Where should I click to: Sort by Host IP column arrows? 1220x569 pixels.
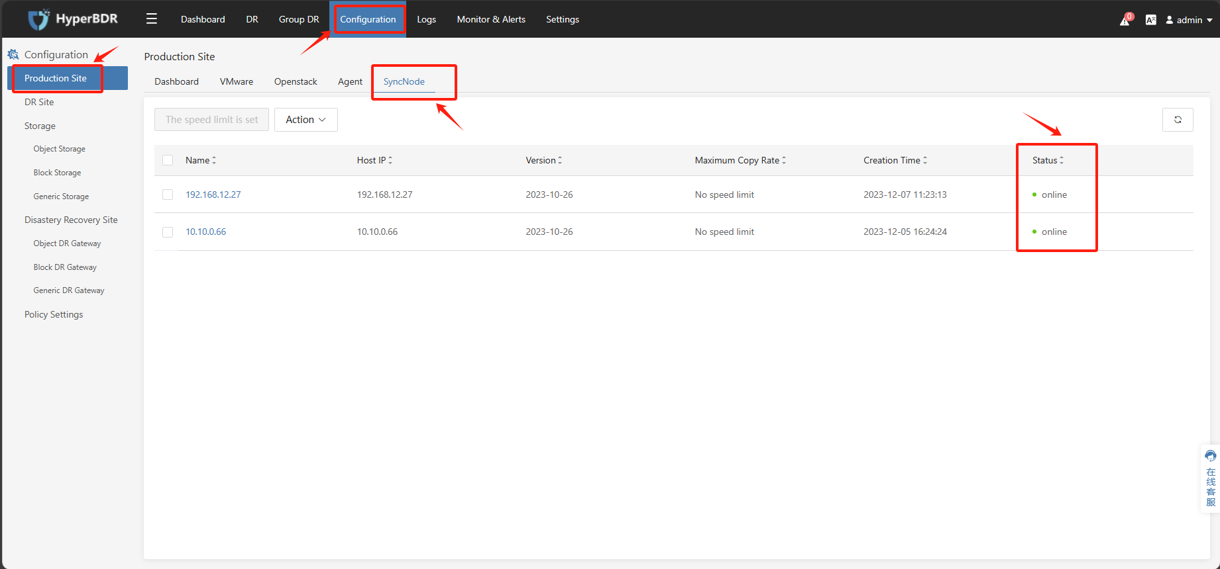tap(390, 160)
